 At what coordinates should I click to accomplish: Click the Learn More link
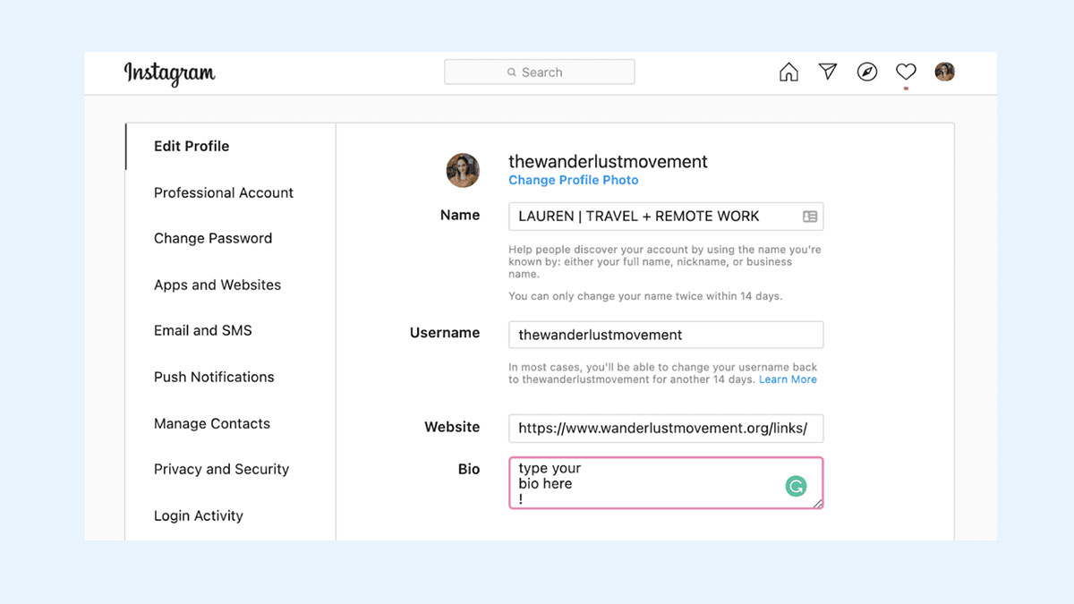[788, 379]
